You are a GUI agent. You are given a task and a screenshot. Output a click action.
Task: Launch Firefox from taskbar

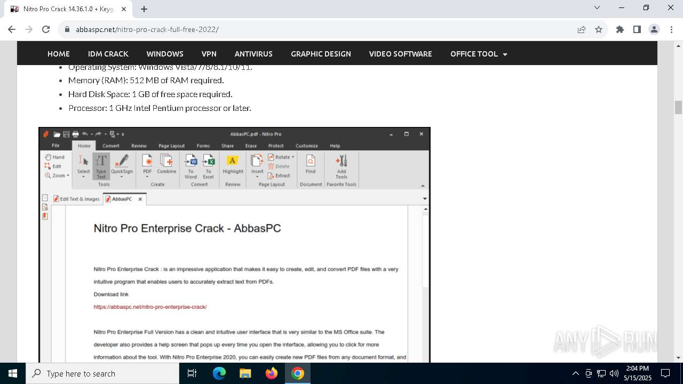point(272,373)
